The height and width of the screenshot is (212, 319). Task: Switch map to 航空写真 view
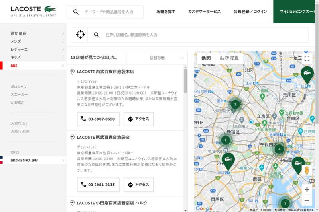229,58
